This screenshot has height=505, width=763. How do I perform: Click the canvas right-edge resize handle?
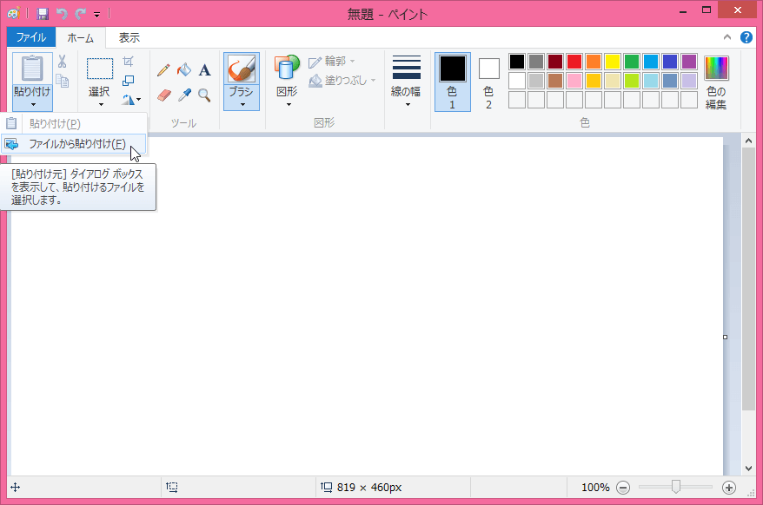[x=725, y=337]
